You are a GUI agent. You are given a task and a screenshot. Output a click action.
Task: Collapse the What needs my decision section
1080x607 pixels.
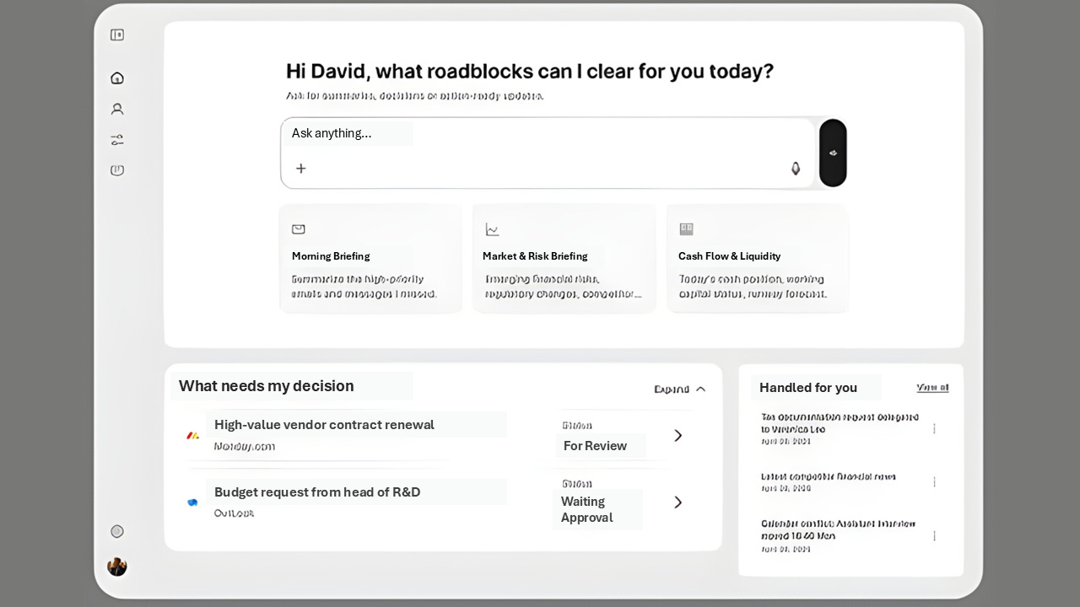coord(680,389)
